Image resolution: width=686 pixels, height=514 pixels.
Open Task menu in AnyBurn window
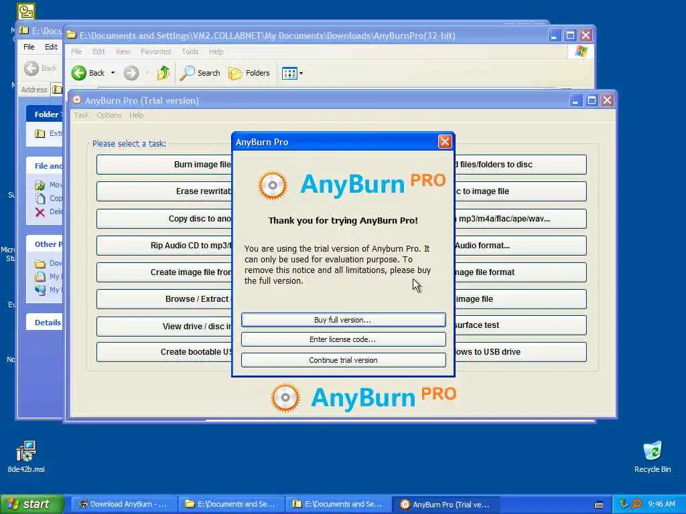(x=81, y=115)
